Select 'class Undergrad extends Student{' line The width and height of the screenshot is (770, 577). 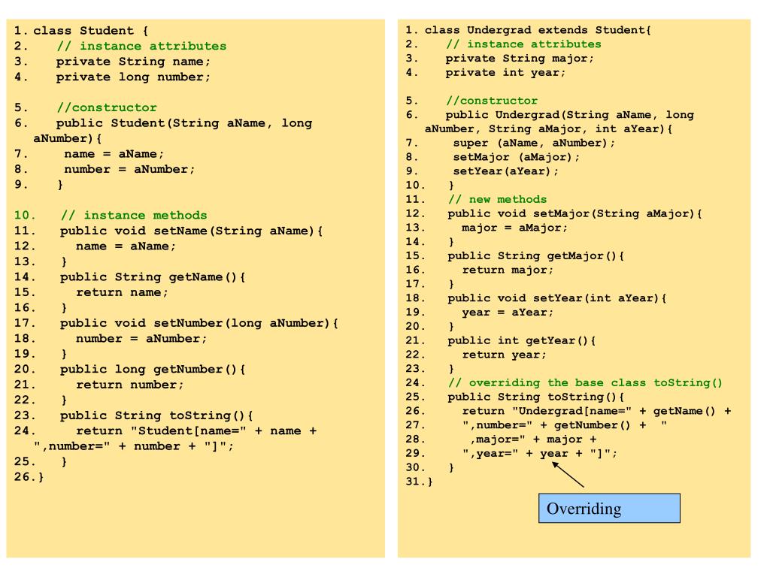(x=538, y=30)
